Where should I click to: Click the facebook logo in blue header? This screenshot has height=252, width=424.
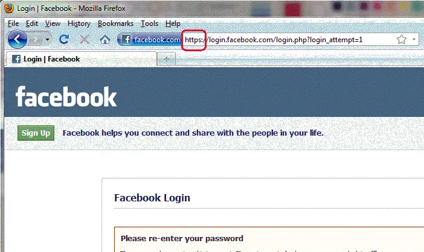pyautogui.click(x=66, y=96)
